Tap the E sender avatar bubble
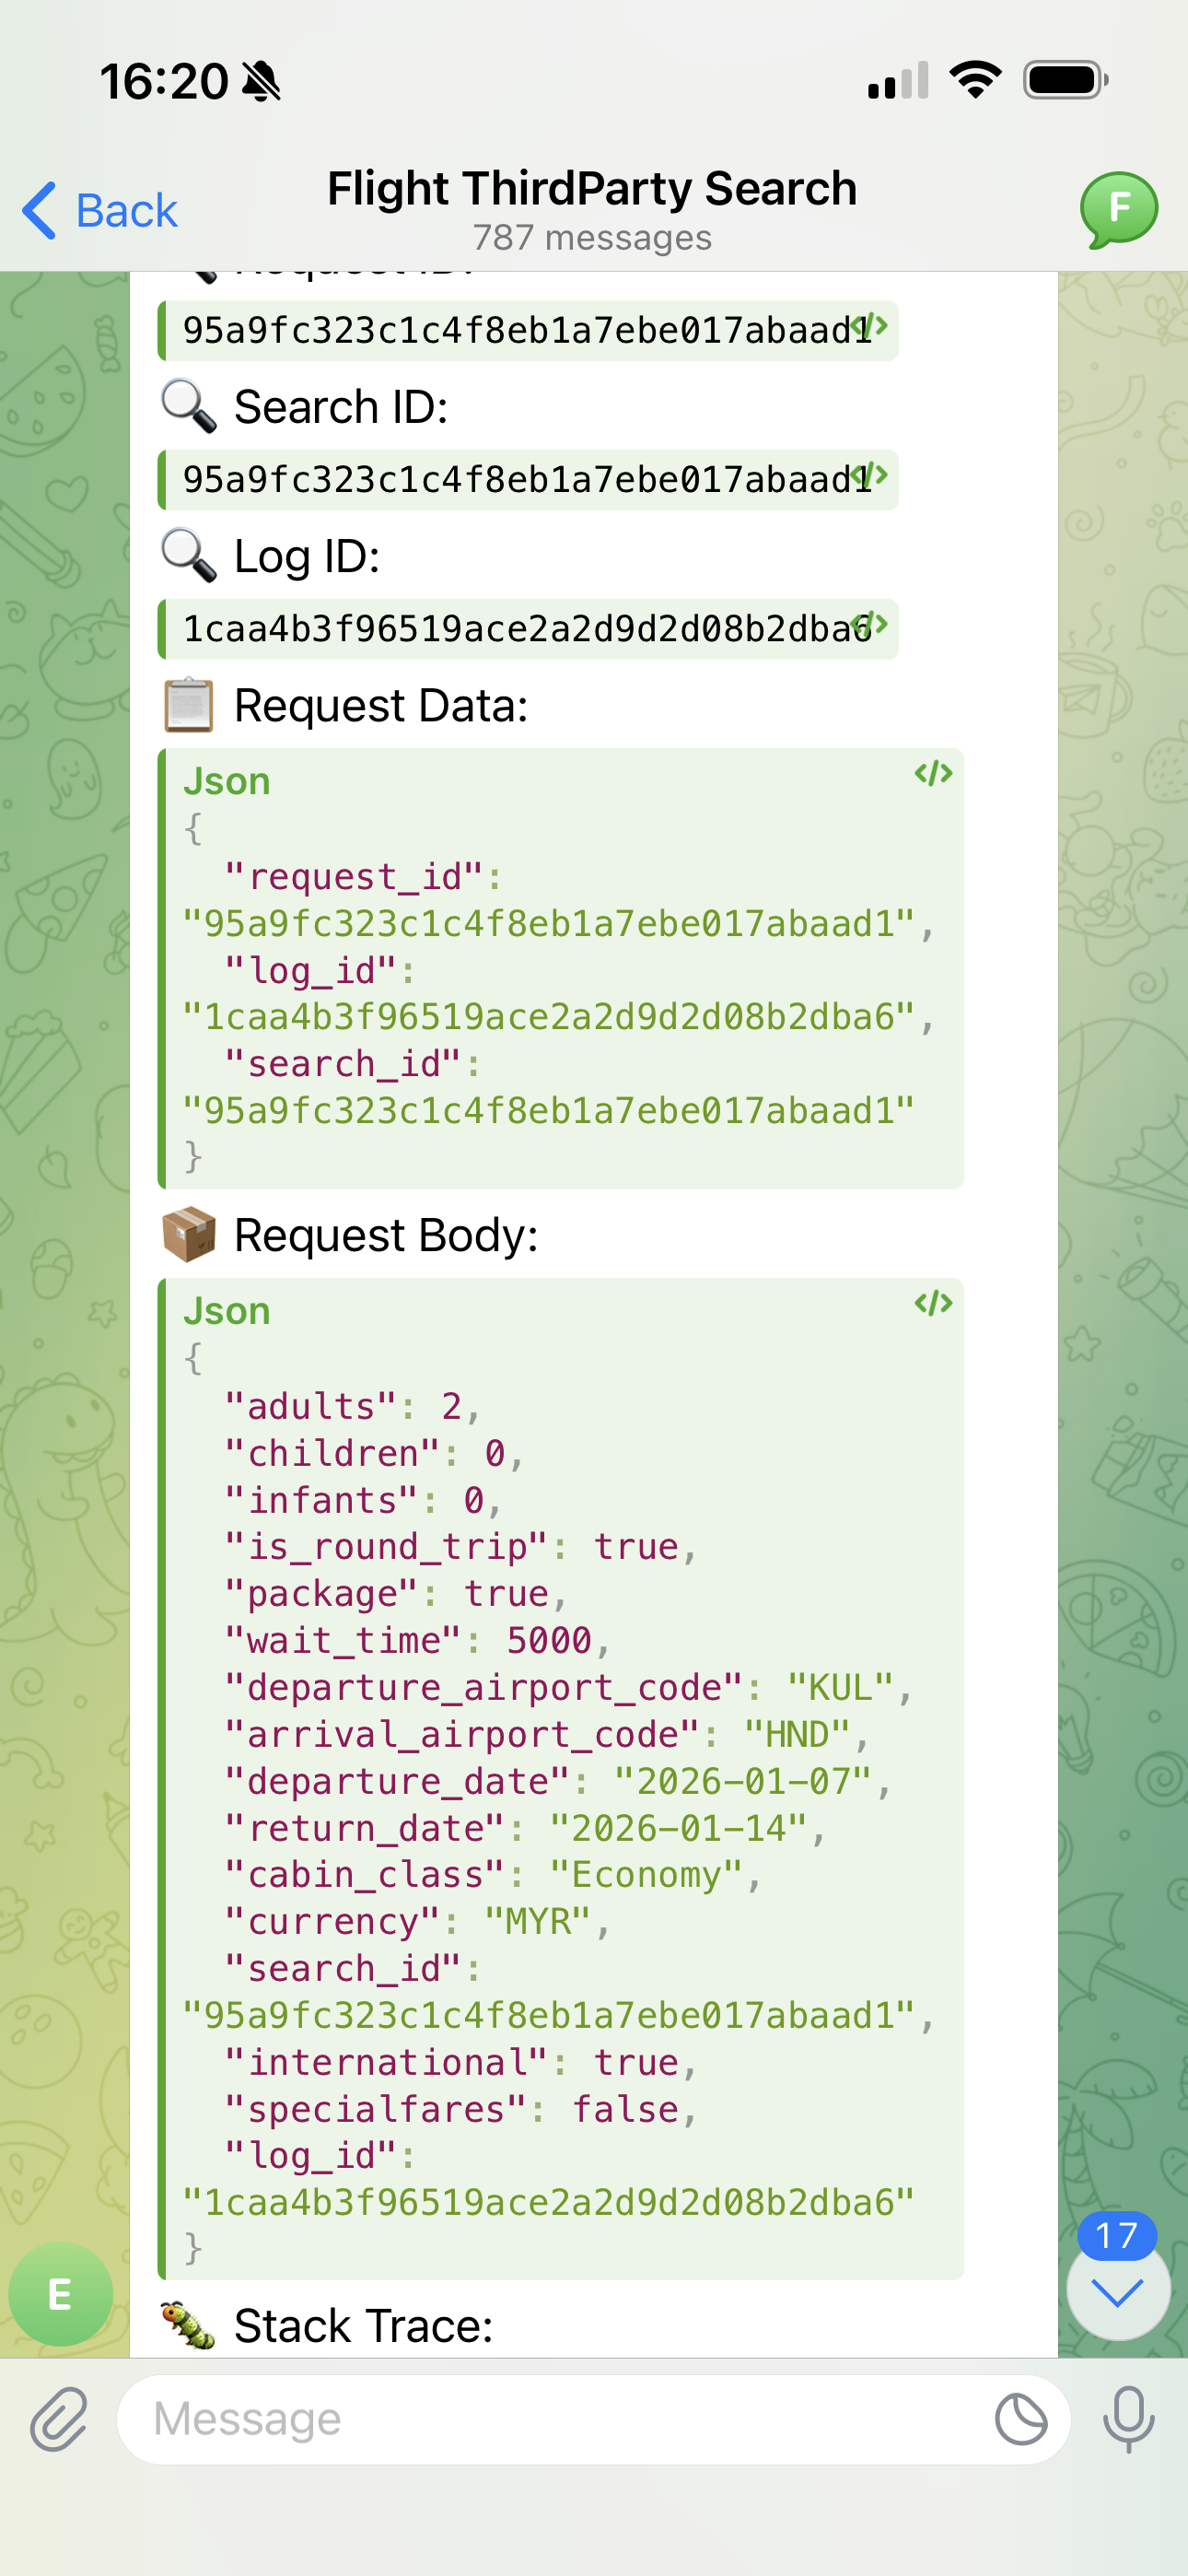The height and width of the screenshot is (2576, 1188). (x=59, y=2295)
